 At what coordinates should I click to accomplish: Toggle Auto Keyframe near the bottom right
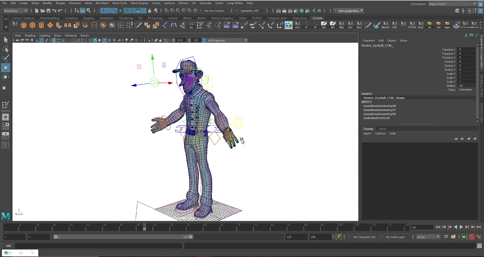[472, 237]
